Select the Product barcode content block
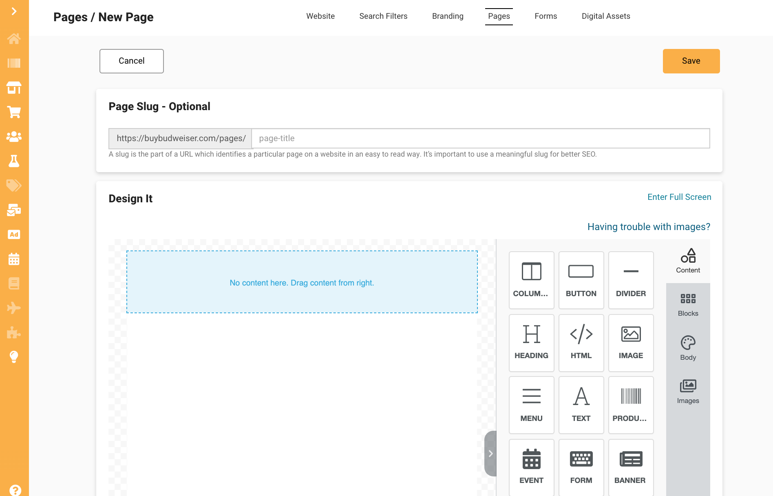 tap(631, 405)
